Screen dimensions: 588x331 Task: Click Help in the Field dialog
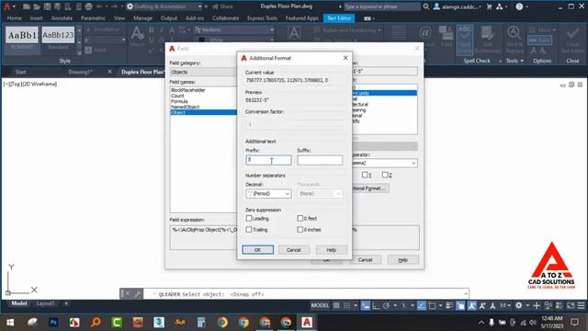point(402,259)
